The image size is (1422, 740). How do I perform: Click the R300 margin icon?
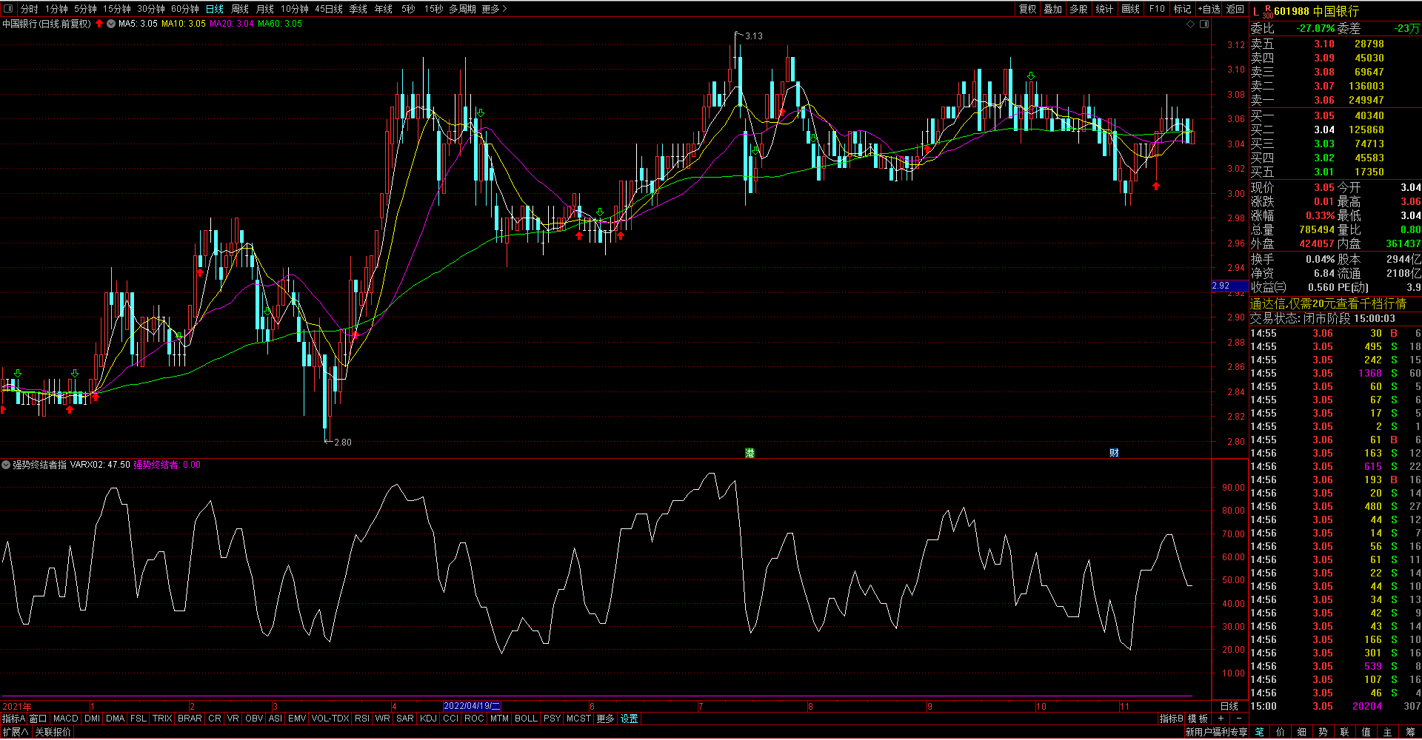[x=1268, y=11]
